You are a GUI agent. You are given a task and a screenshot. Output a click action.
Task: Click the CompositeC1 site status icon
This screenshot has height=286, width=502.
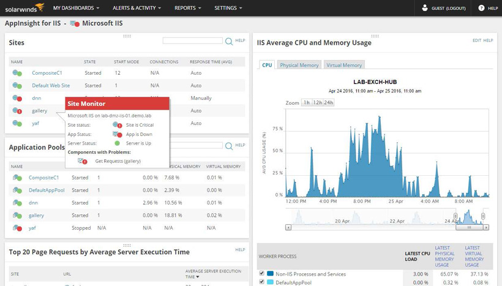click(17, 73)
